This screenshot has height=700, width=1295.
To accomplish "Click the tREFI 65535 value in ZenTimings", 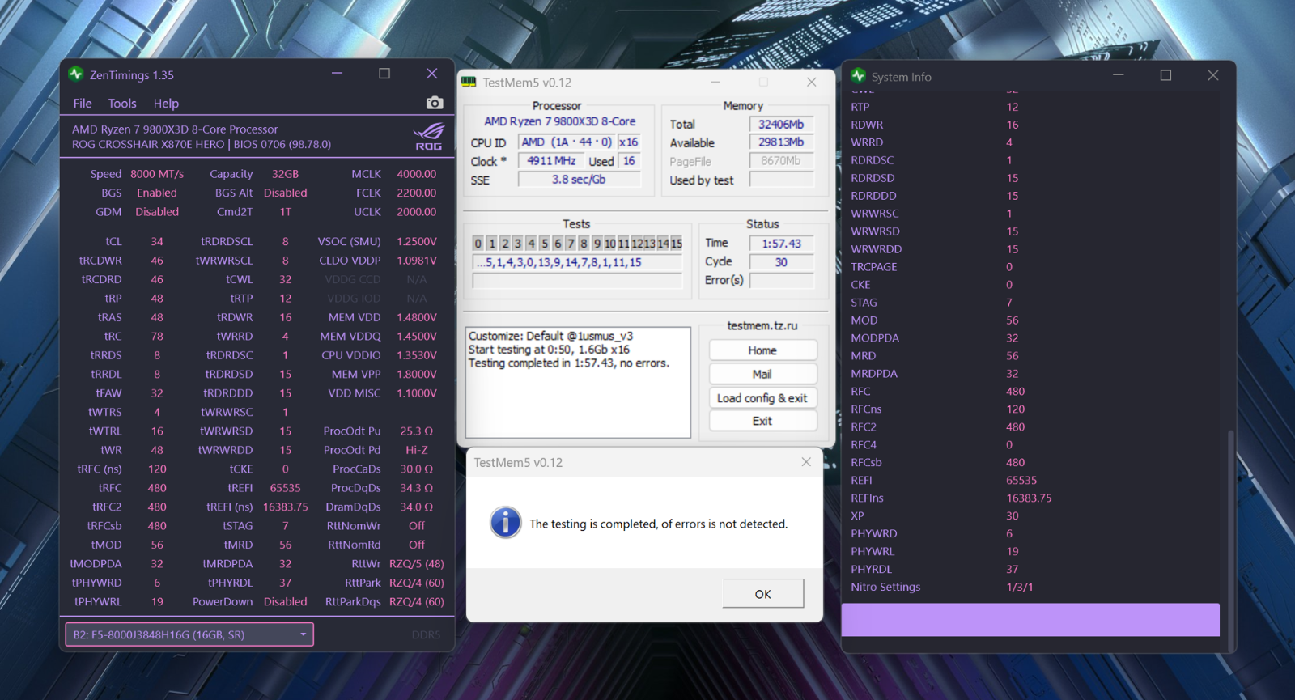I will 285,488.
